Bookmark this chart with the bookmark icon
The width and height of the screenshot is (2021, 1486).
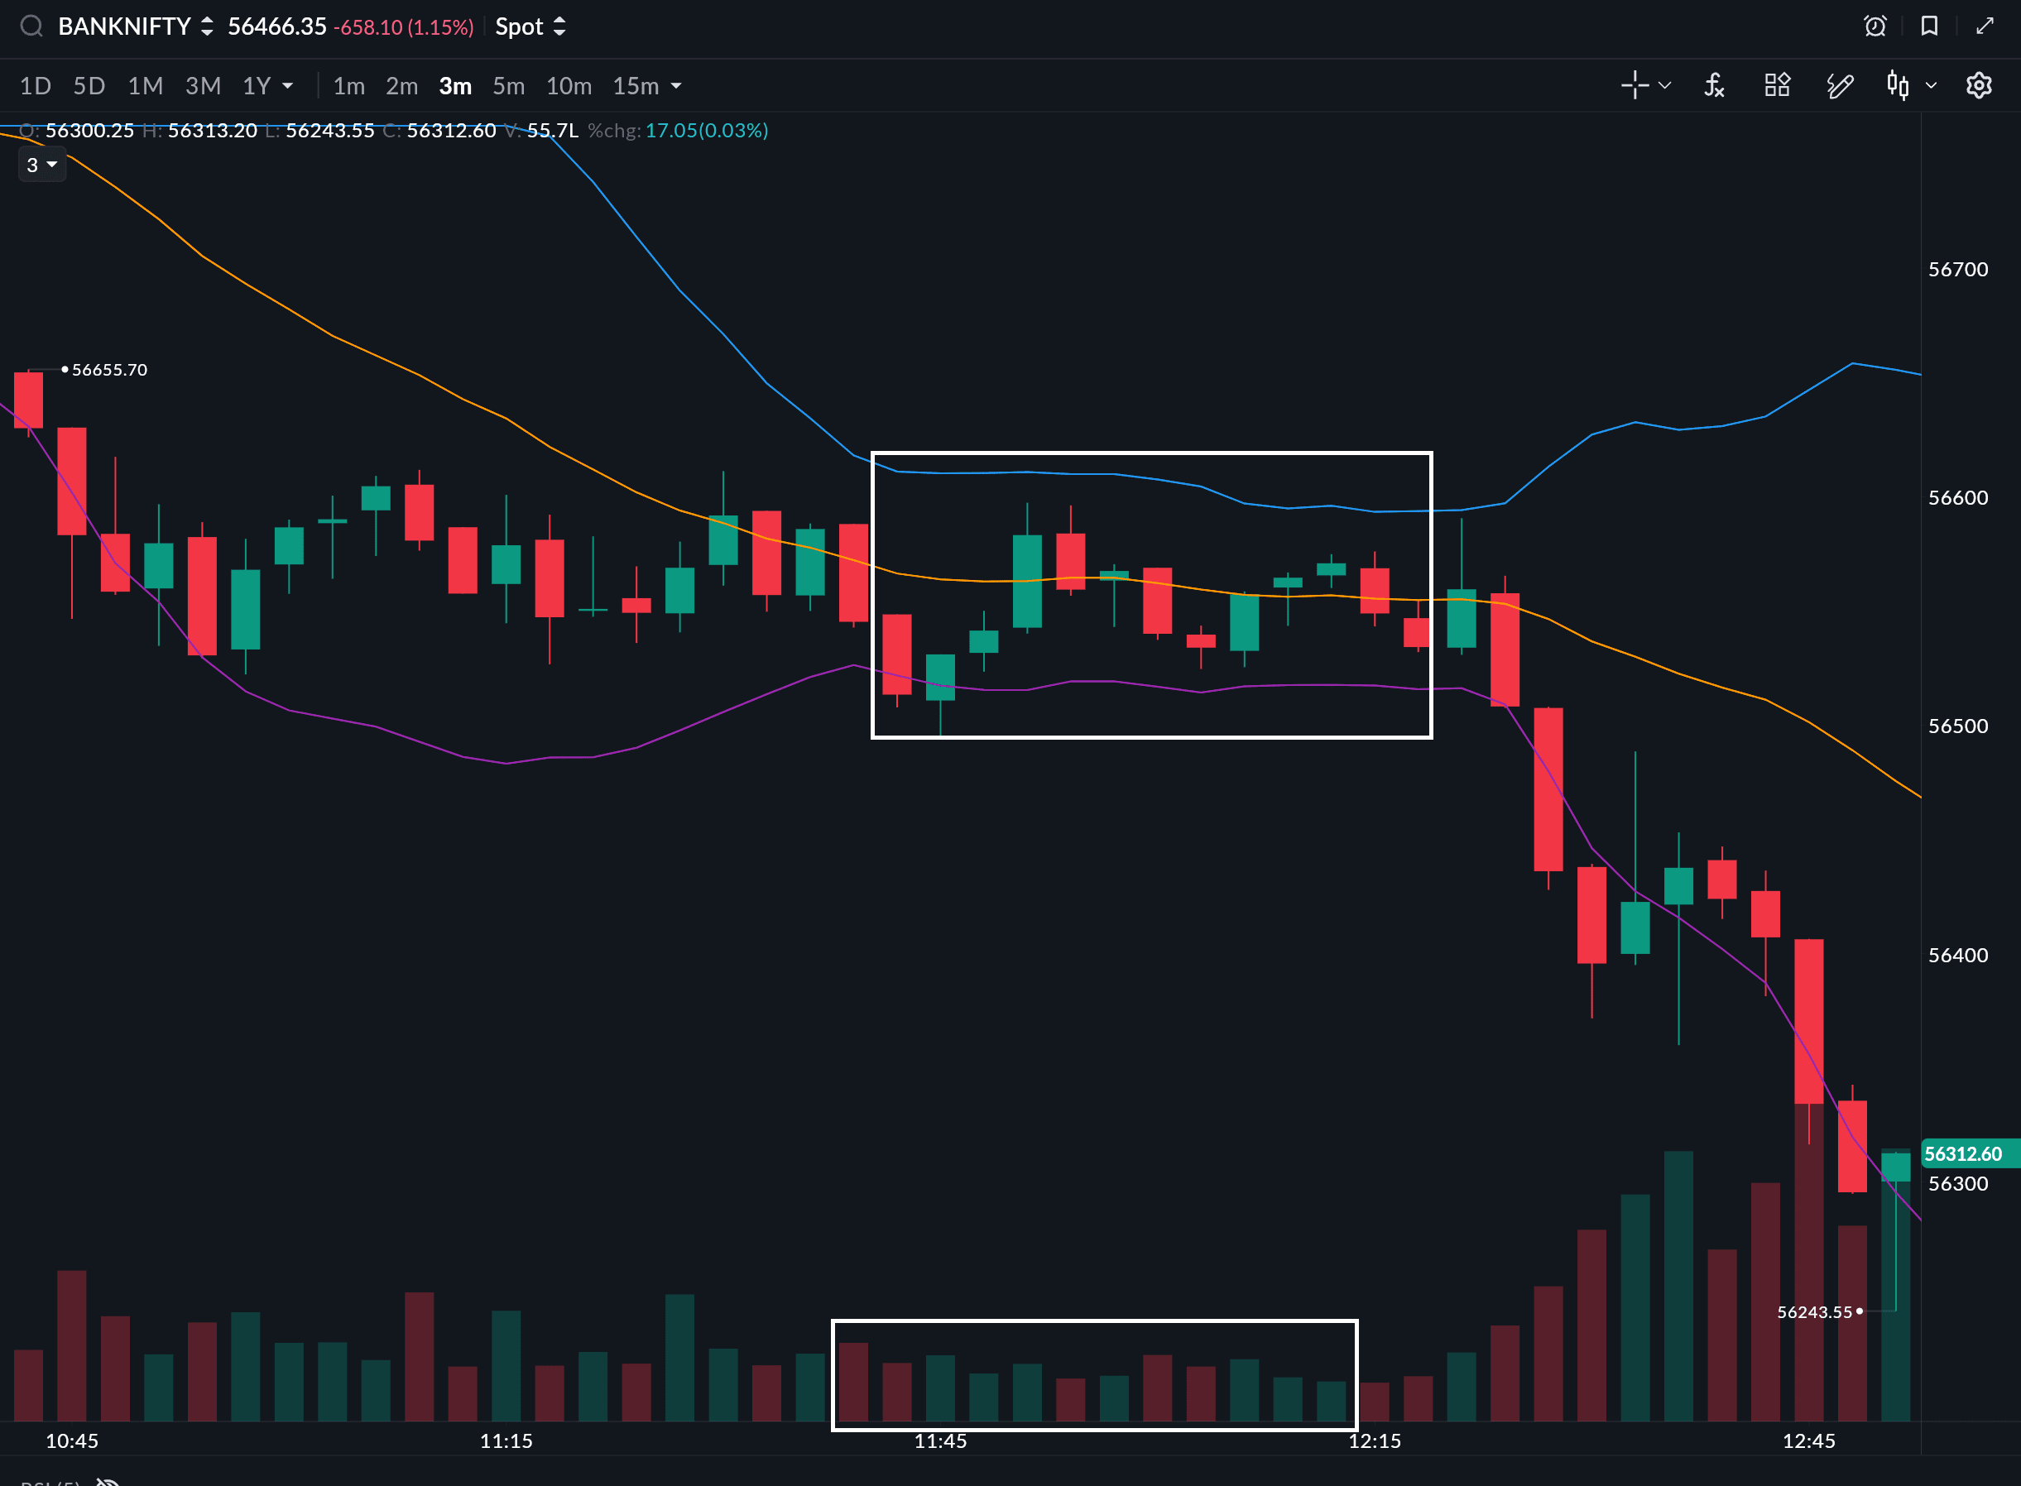click(x=1929, y=26)
